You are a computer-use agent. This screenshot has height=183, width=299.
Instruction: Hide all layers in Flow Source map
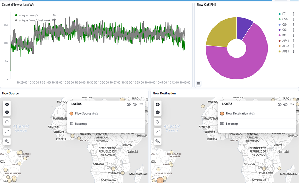129,104
